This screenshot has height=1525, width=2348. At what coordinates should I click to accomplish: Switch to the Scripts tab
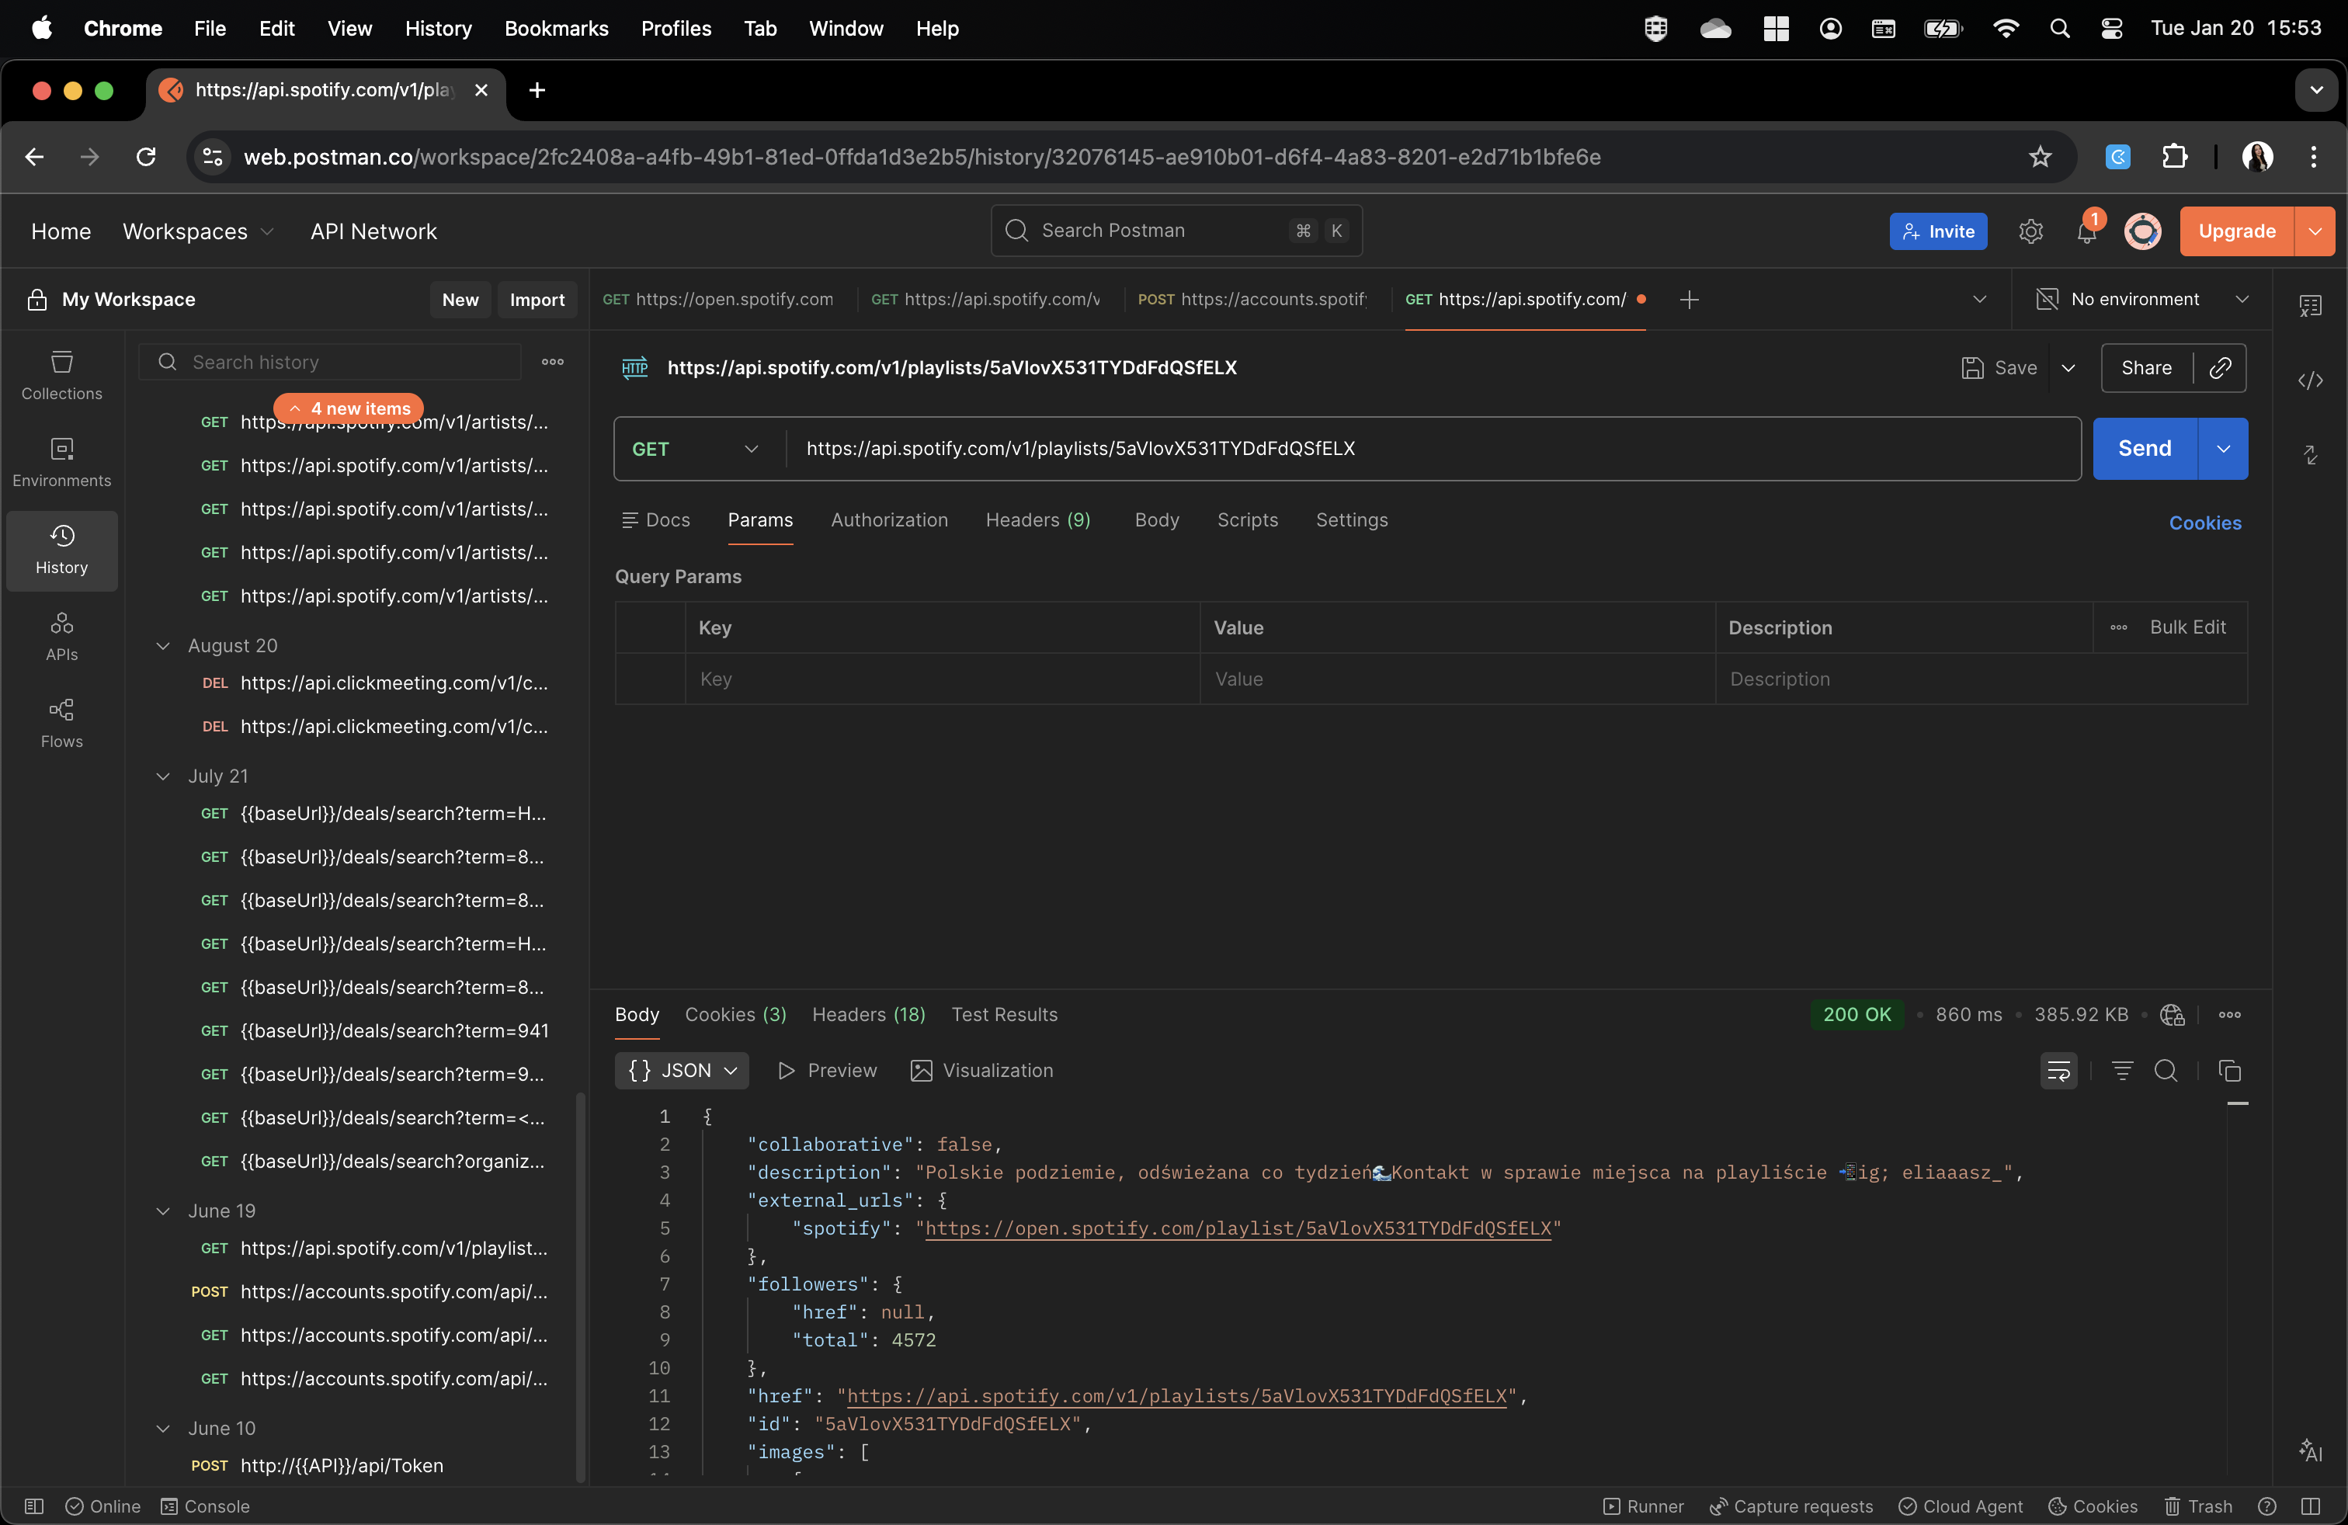(1247, 519)
